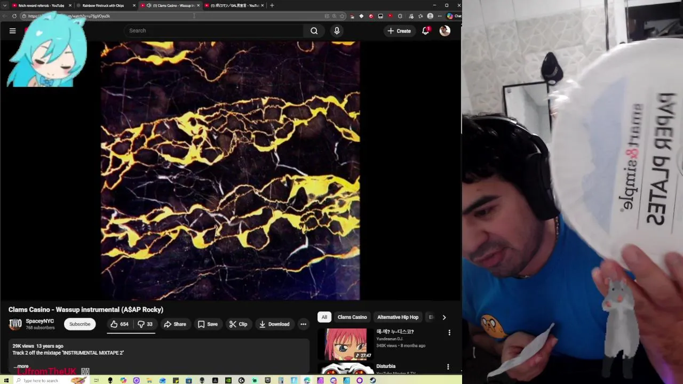Image resolution: width=683 pixels, height=384 pixels.
Task: Close the Rainbow Firetruck tab
Action: (x=134, y=5)
